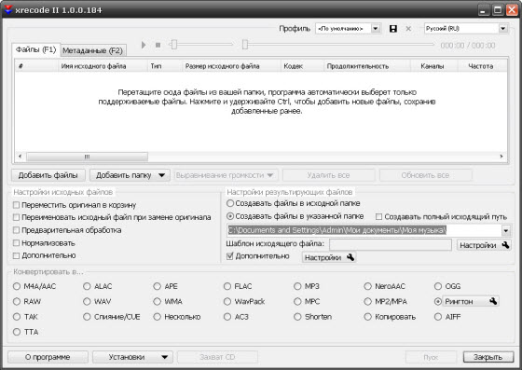Enable Переместить оригинал в корзину checkbox
The height and width of the screenshot is (370, 522).
click(16, 205)
